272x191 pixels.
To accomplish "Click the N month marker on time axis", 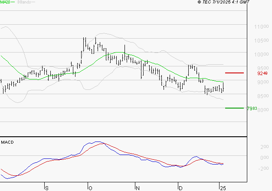I will [x=138, y=188].
